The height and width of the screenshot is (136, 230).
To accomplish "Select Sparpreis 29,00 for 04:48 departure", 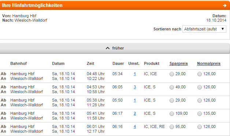I will click(x=172, y=74).
